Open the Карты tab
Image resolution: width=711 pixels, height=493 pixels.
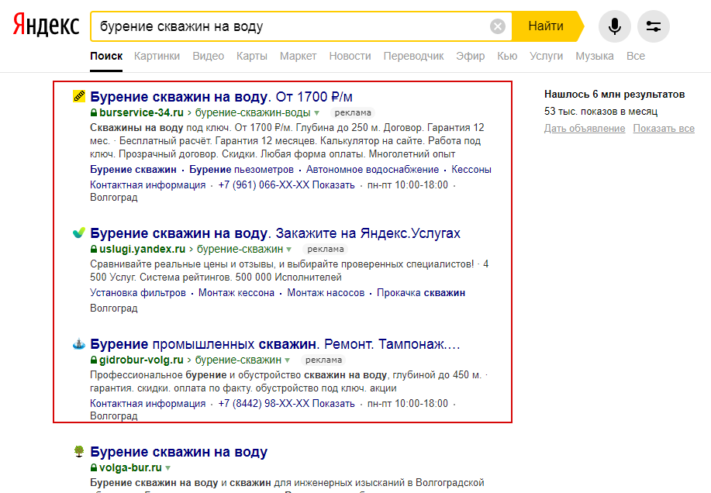pos(252,56)
